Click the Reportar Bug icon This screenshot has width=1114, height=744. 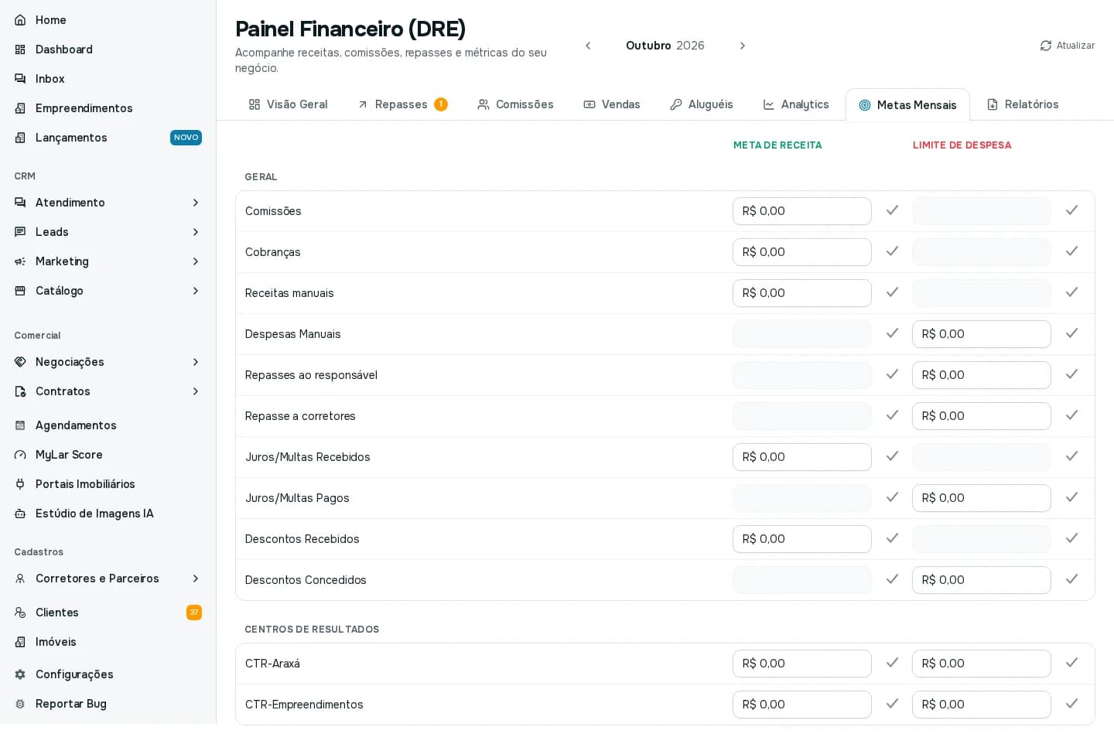(20, 704)
